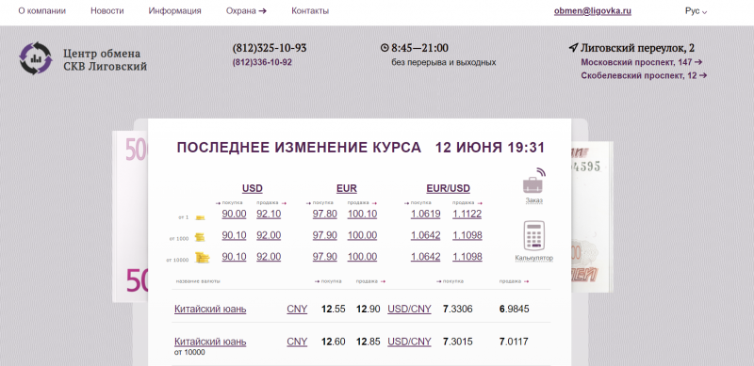The width and height of the screenshot is (754, 366).
Task: Follow the Московский проспект, 147 address link
Action: (642, 62)
